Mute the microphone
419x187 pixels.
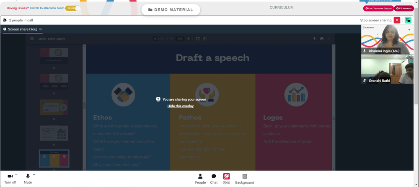(x=28, y=177)
